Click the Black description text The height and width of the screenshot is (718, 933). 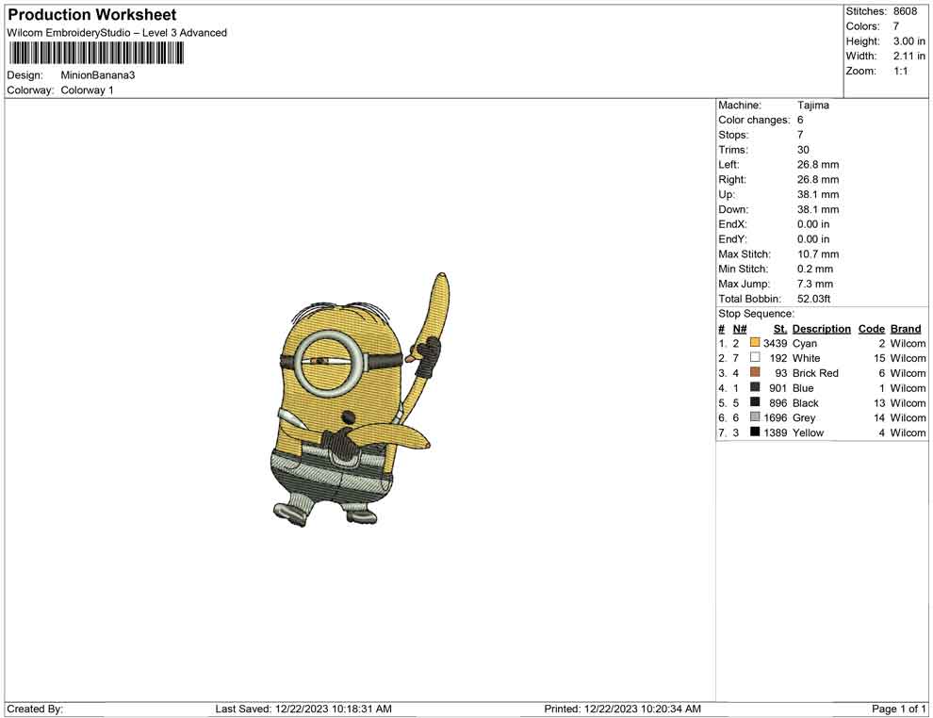(x=806, y=402)
